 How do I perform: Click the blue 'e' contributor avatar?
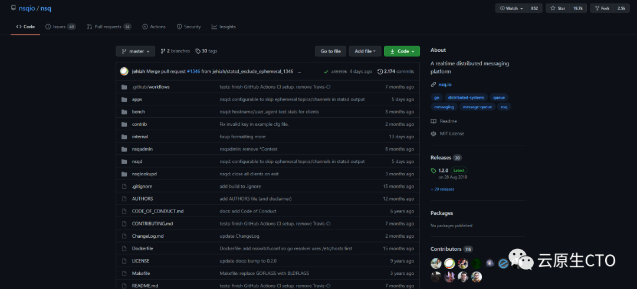pyautogui.click(x=503, y=264)
